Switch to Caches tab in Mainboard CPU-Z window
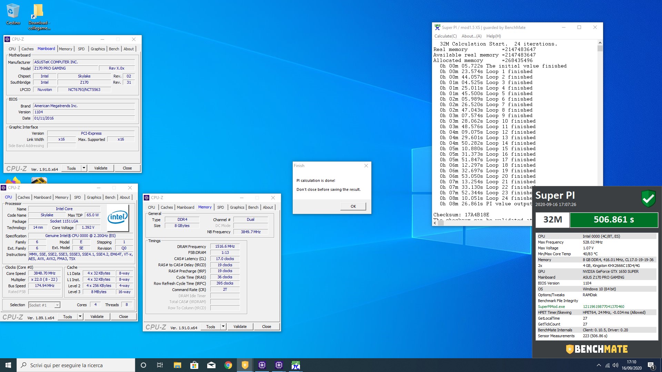The width and height of the screenshot is (662, 372). tap(27, 49)
